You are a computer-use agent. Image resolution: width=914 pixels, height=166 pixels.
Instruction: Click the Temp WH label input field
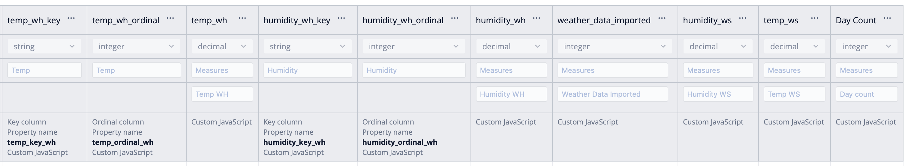coord(222,94)
